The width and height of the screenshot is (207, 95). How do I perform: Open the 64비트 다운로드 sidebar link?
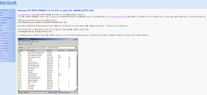pyautogui.click(x=8, y=51)
